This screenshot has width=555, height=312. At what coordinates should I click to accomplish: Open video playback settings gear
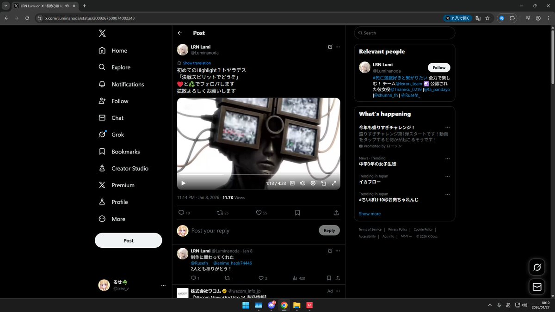click(x=313, y=183)
